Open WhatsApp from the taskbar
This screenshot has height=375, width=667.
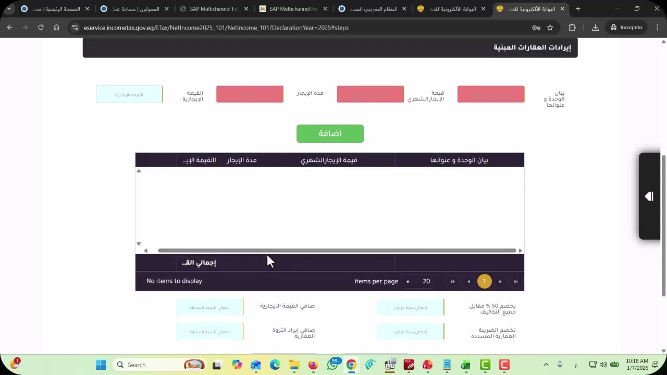333,365
